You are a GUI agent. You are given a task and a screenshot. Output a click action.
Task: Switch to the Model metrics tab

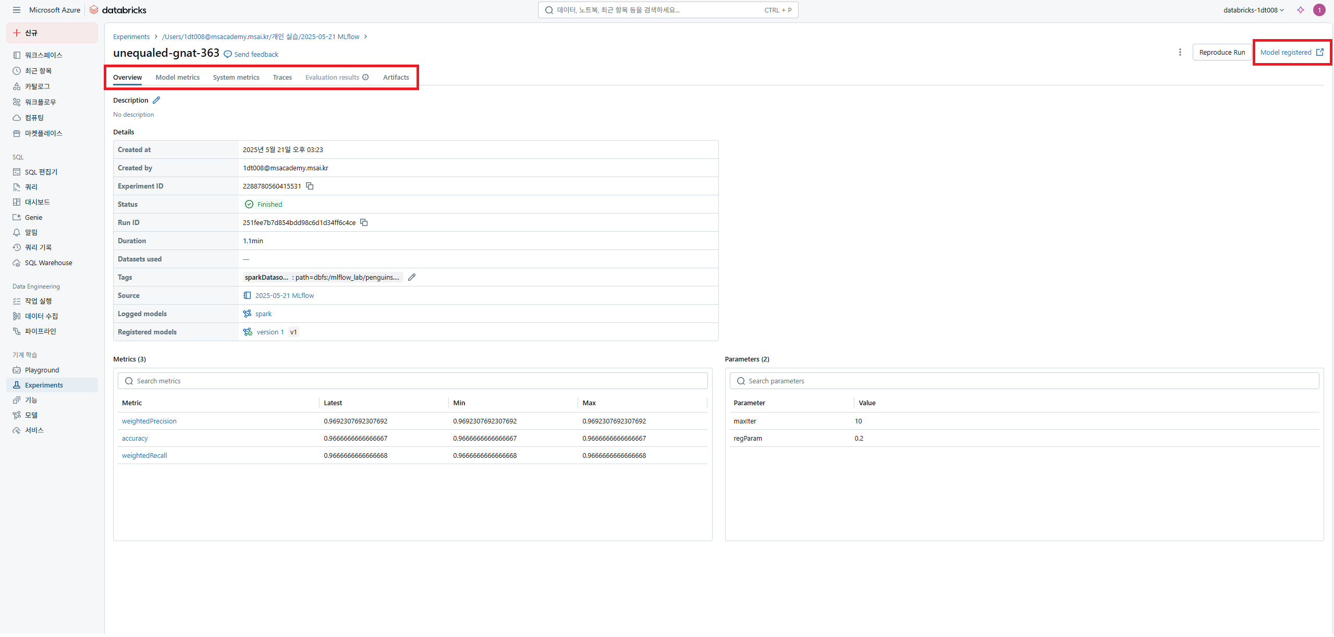coord(177,77)
